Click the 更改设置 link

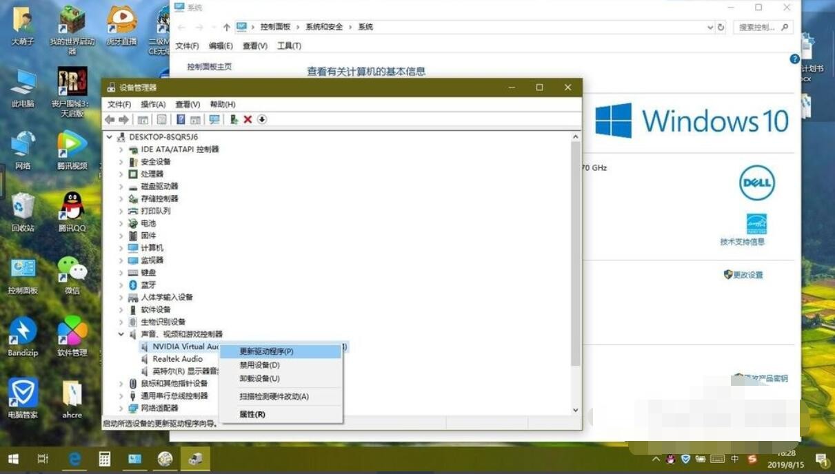pyautogui.click(x=747, y=275)
